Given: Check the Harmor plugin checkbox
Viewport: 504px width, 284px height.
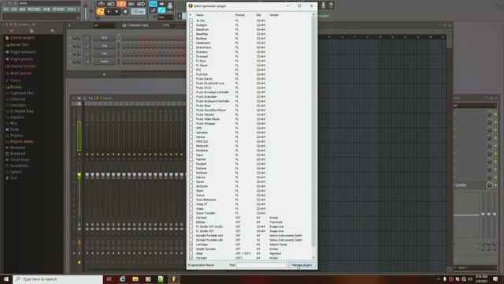Looking at the screenshot, I should pyautogui.click(x=191, y=137).
